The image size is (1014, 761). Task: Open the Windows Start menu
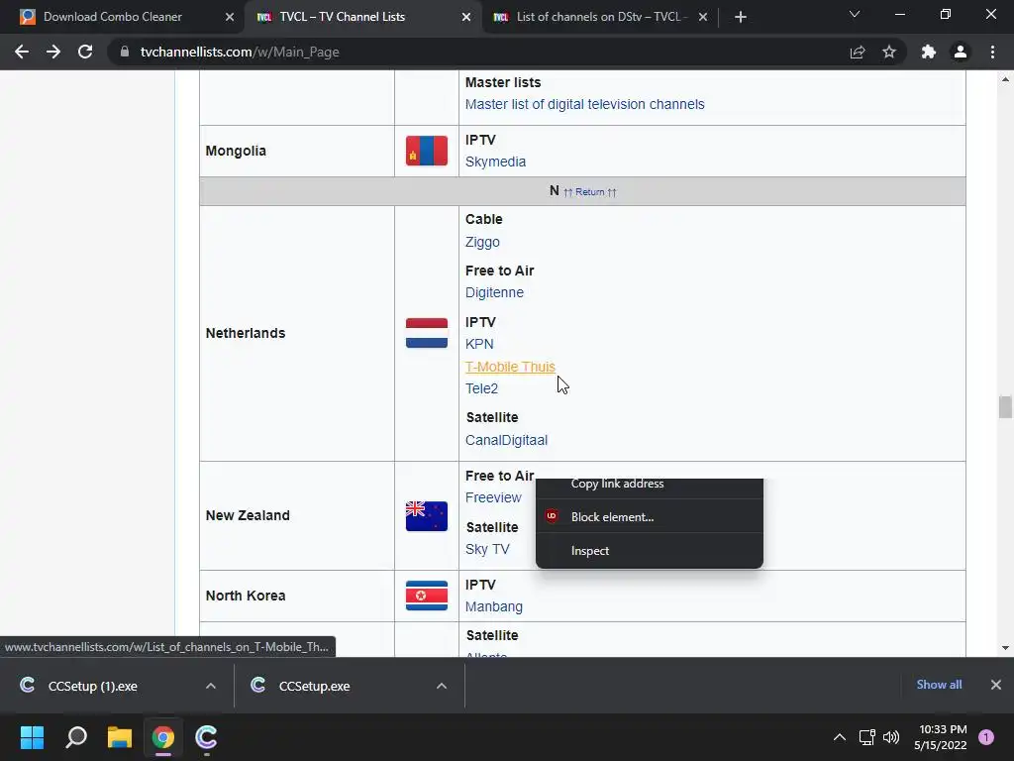pos(33,737)
